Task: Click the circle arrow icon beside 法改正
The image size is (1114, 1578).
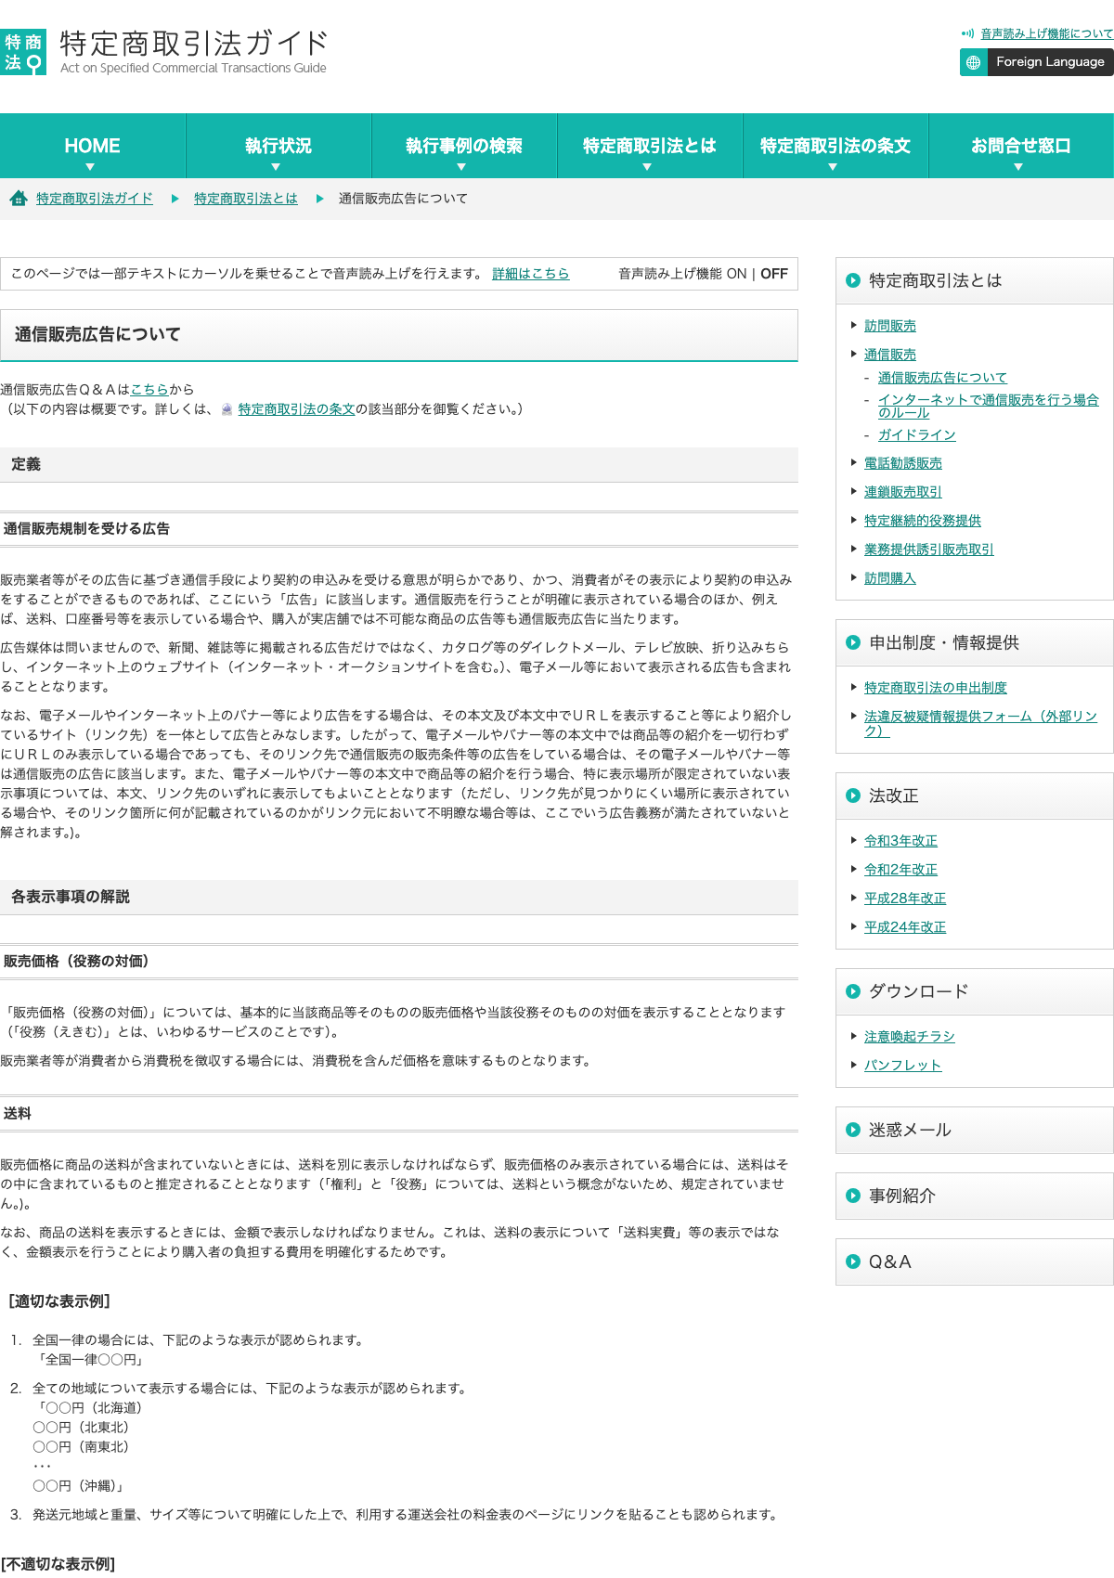Action: tap(853, 795)
